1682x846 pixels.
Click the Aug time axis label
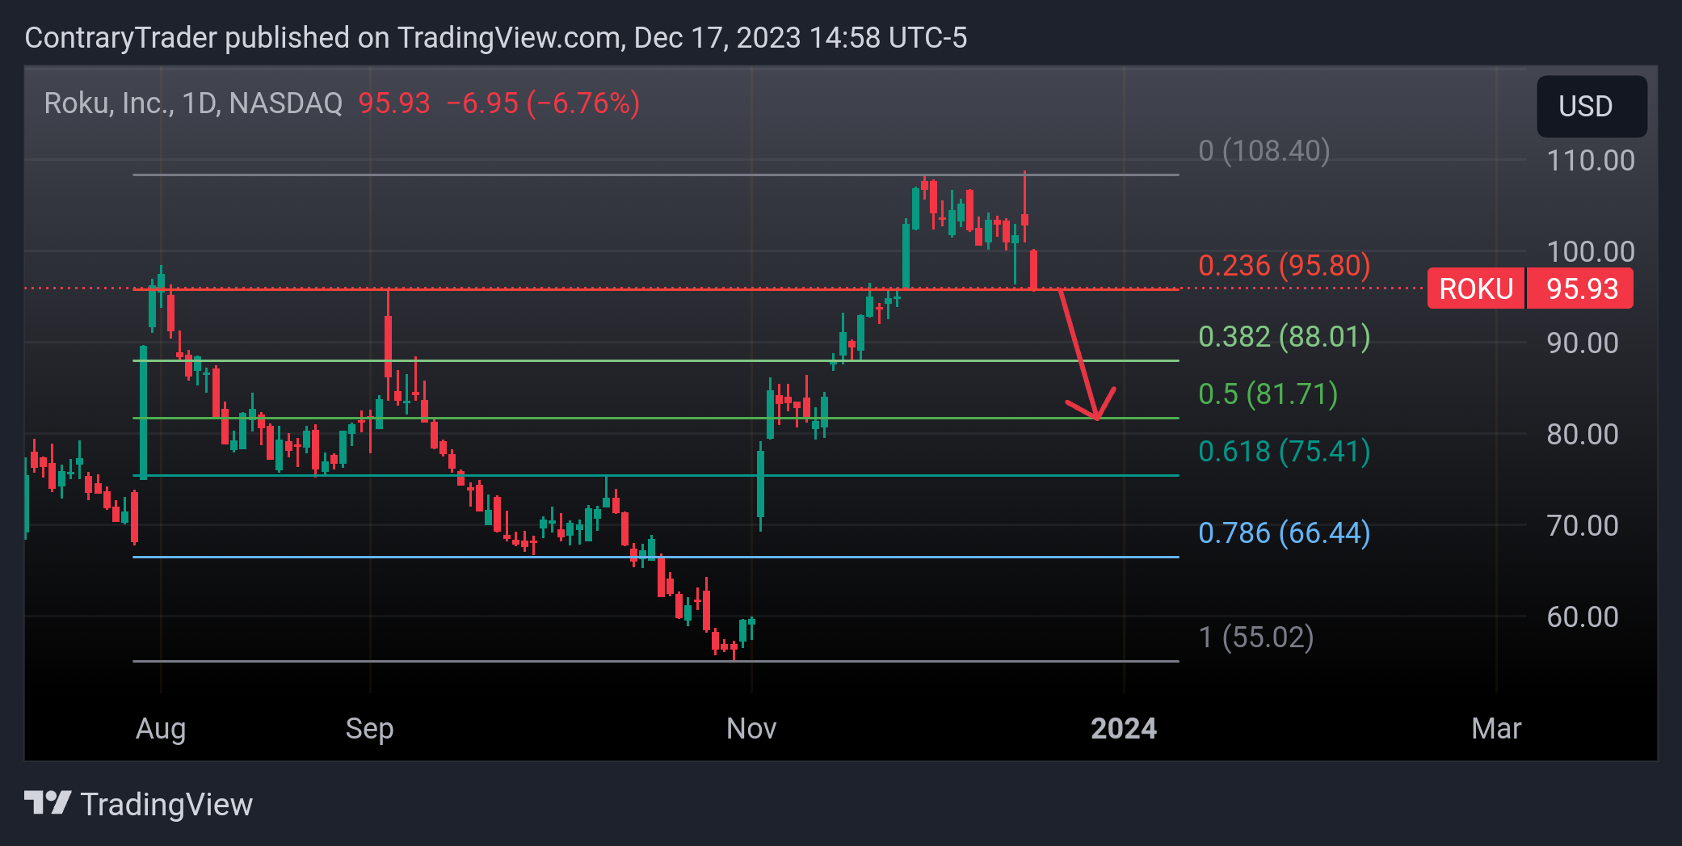point(161,729)
